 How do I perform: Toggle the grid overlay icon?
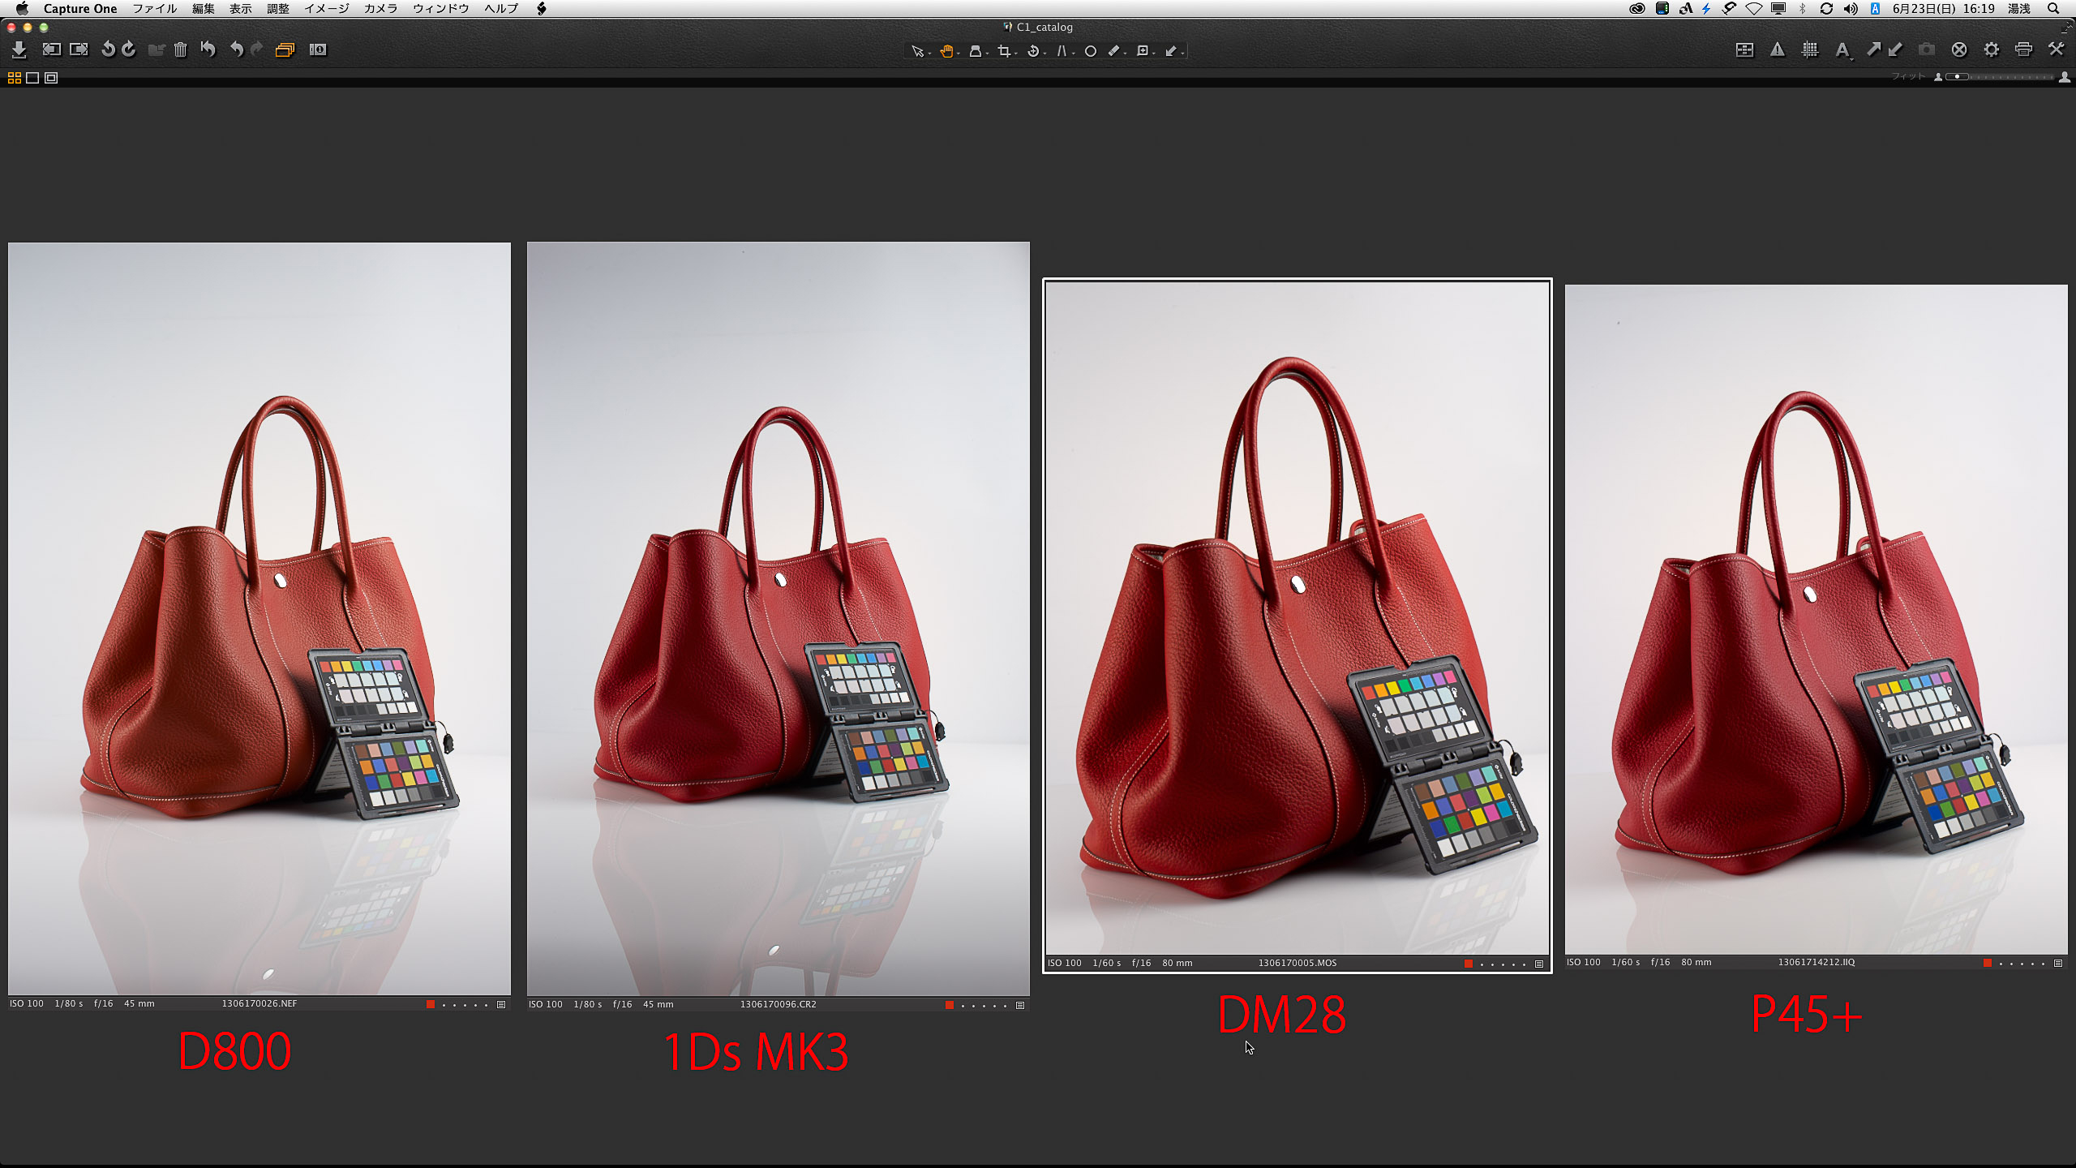1809,50
